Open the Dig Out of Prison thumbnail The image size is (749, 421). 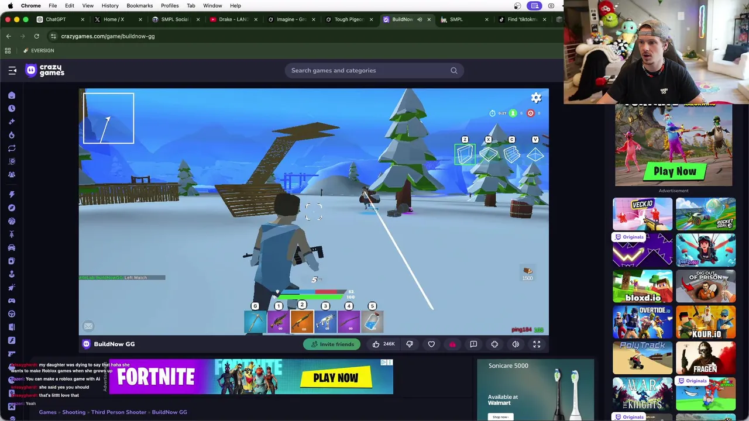point(706,286)
